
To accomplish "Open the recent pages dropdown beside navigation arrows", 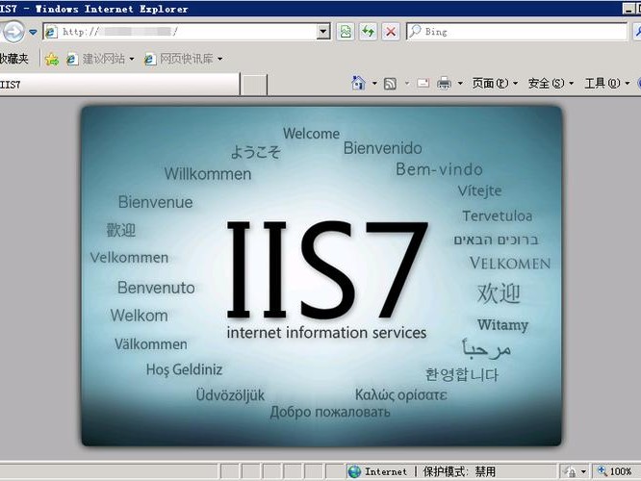I will 33,32.
